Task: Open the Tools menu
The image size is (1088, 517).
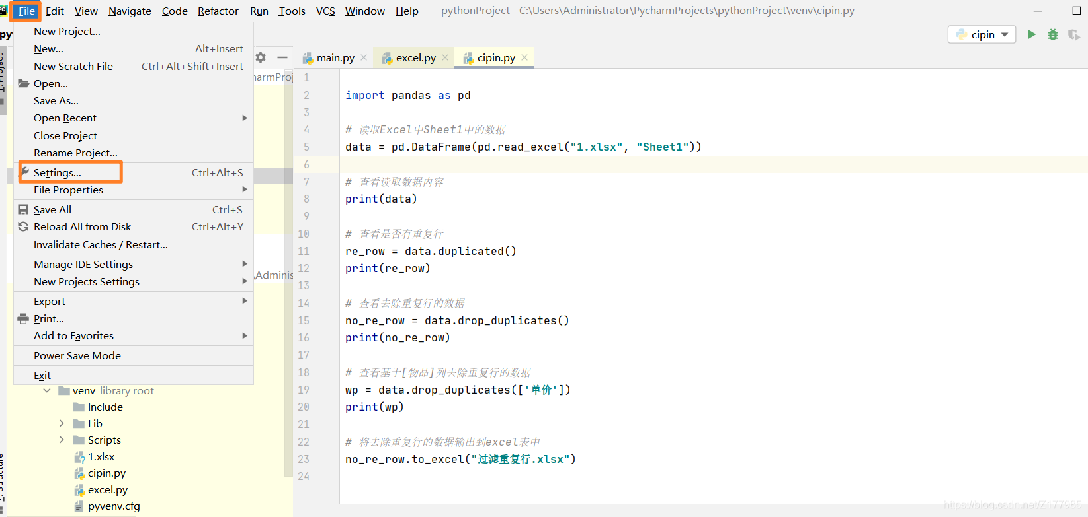Action: [x=292, y=11]
